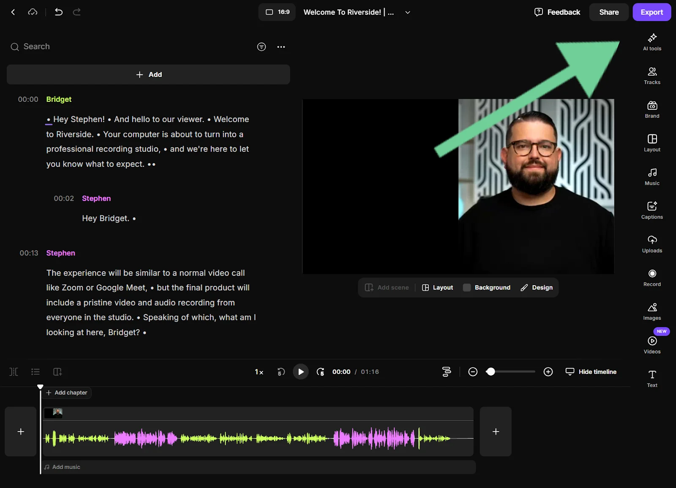Undo the last edit

pos(59,12)
